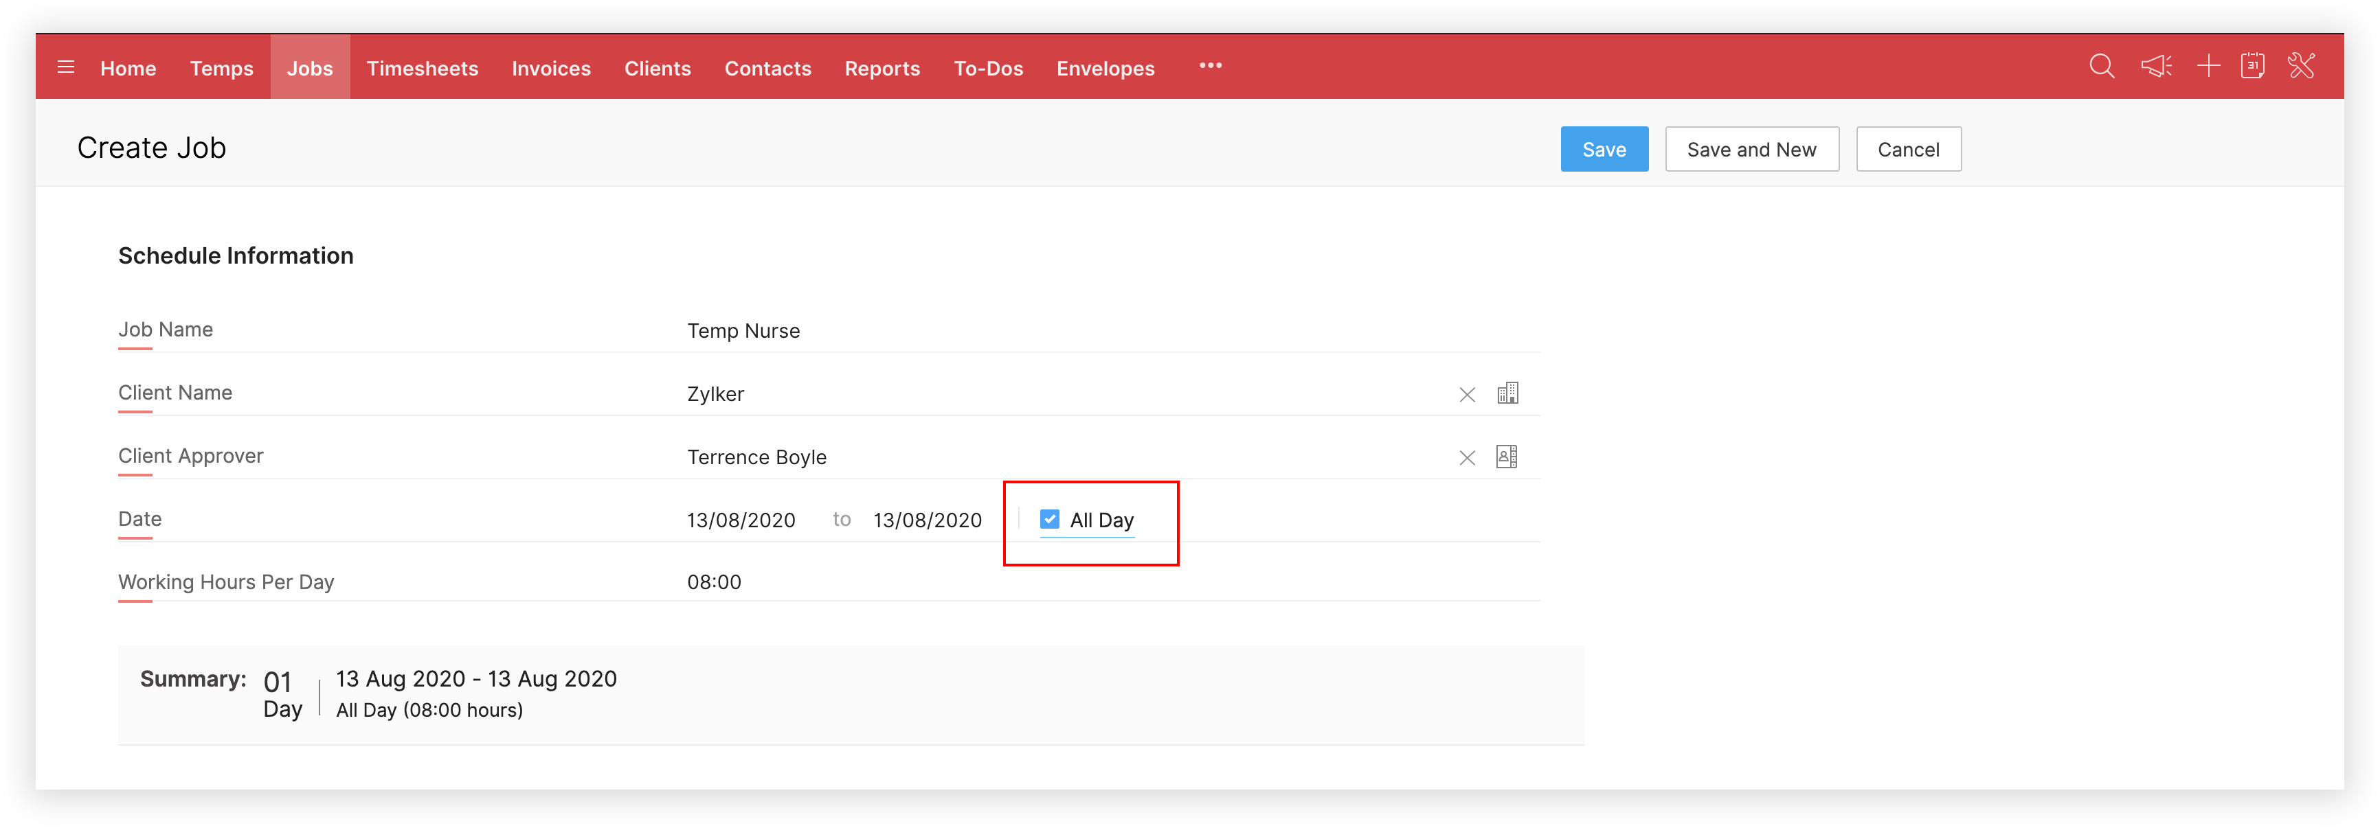Clear the Terrence Boyle approver

coord(1466,458)
